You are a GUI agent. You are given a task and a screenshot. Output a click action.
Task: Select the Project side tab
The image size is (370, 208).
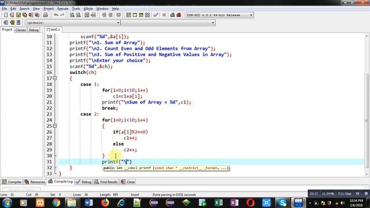coord(7,29)
